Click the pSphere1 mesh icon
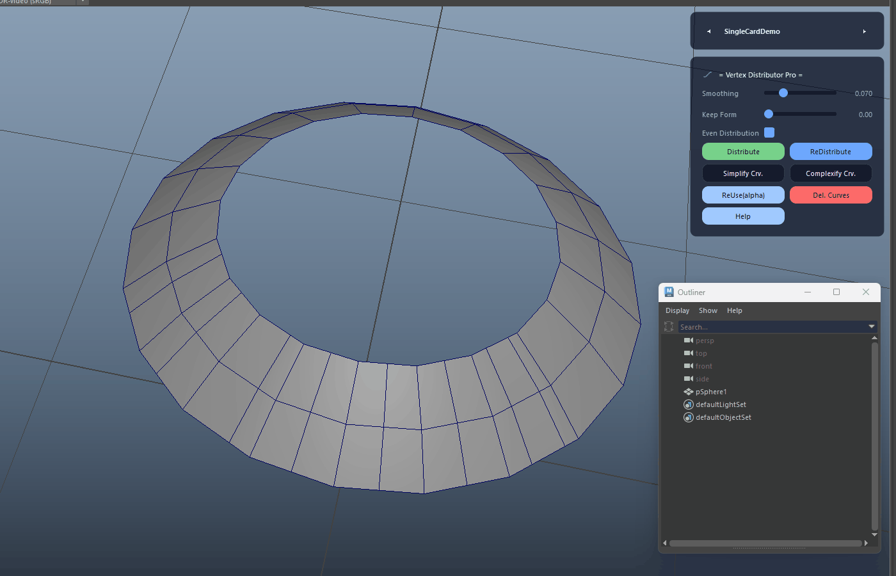Screen dimensions: 896x576 tap(689, 392)
